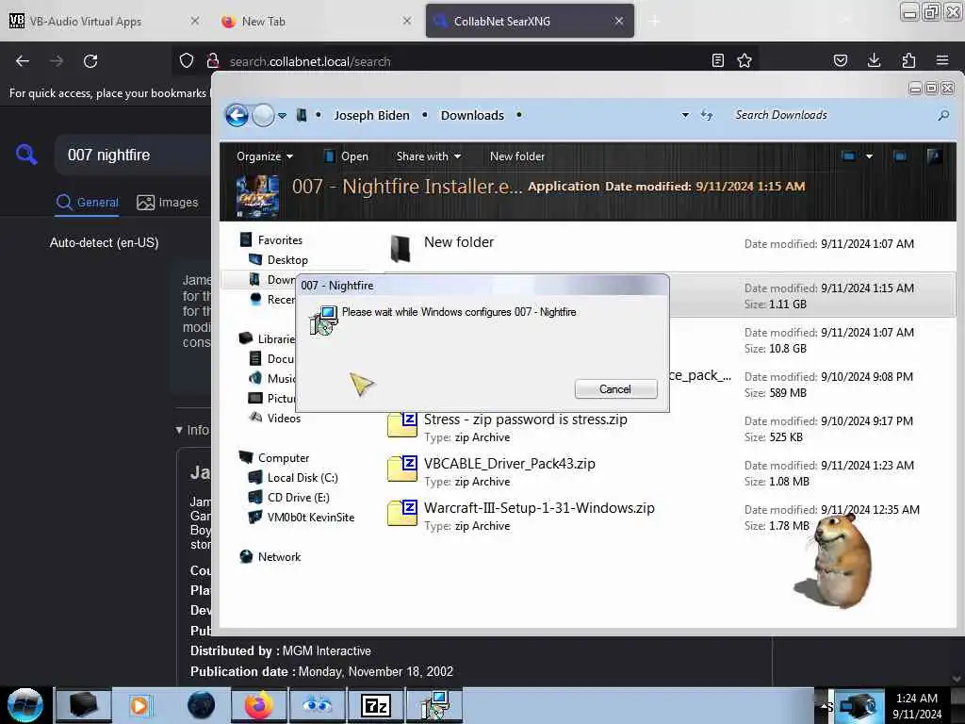
Task: Click the change view icon in Explorer
Action: (849, 156)
